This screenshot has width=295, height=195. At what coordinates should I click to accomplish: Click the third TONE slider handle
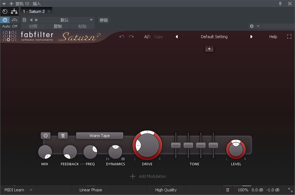click(201, 145)
